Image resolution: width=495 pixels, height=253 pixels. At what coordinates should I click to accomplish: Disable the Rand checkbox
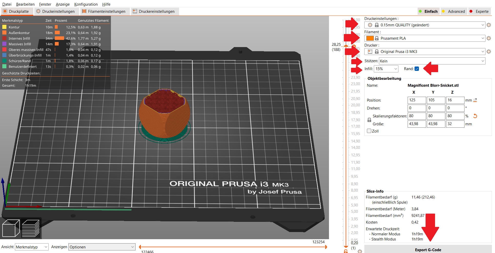[417, 69]
